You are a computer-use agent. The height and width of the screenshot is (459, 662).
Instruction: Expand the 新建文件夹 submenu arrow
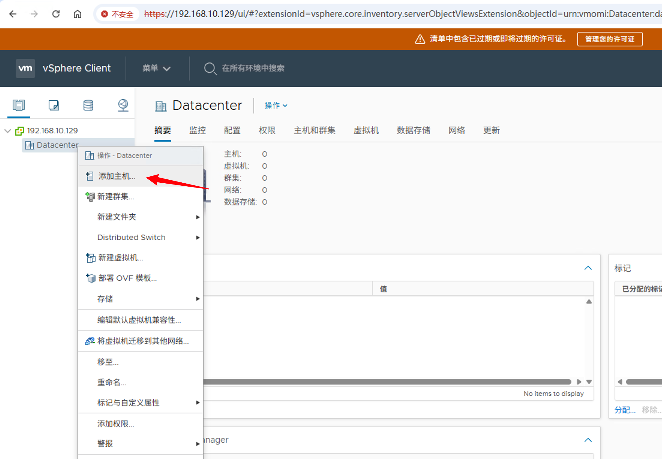click(198, 217)
